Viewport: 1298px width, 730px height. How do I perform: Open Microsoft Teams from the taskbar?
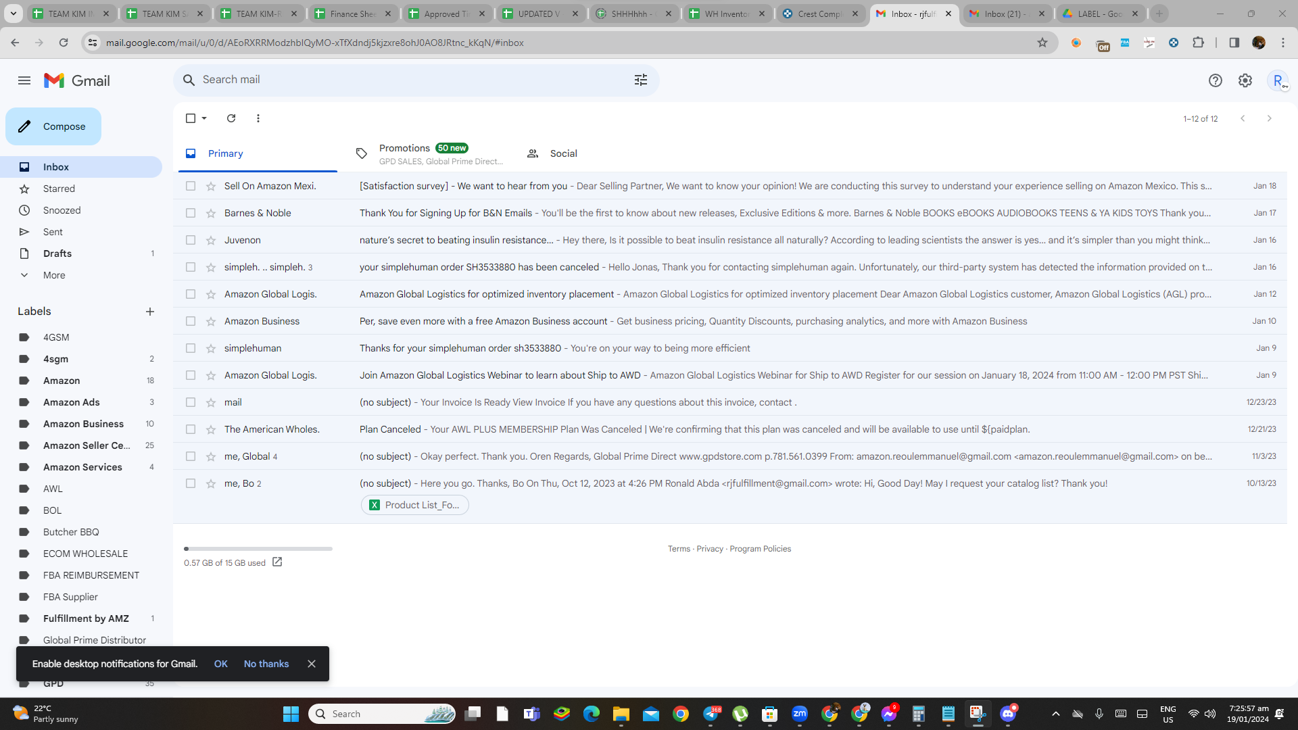click(x=531, y=714)
